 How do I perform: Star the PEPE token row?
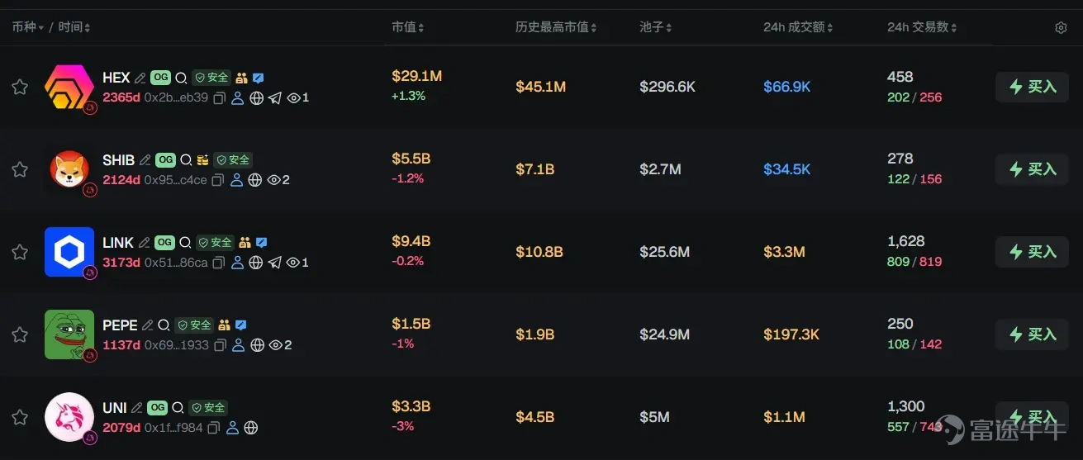point(19,334)
